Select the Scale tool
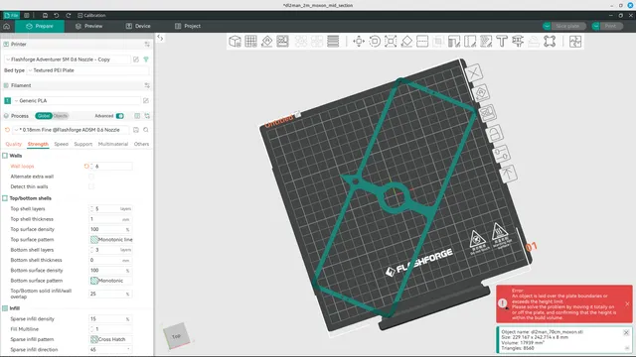 (391, 42)
